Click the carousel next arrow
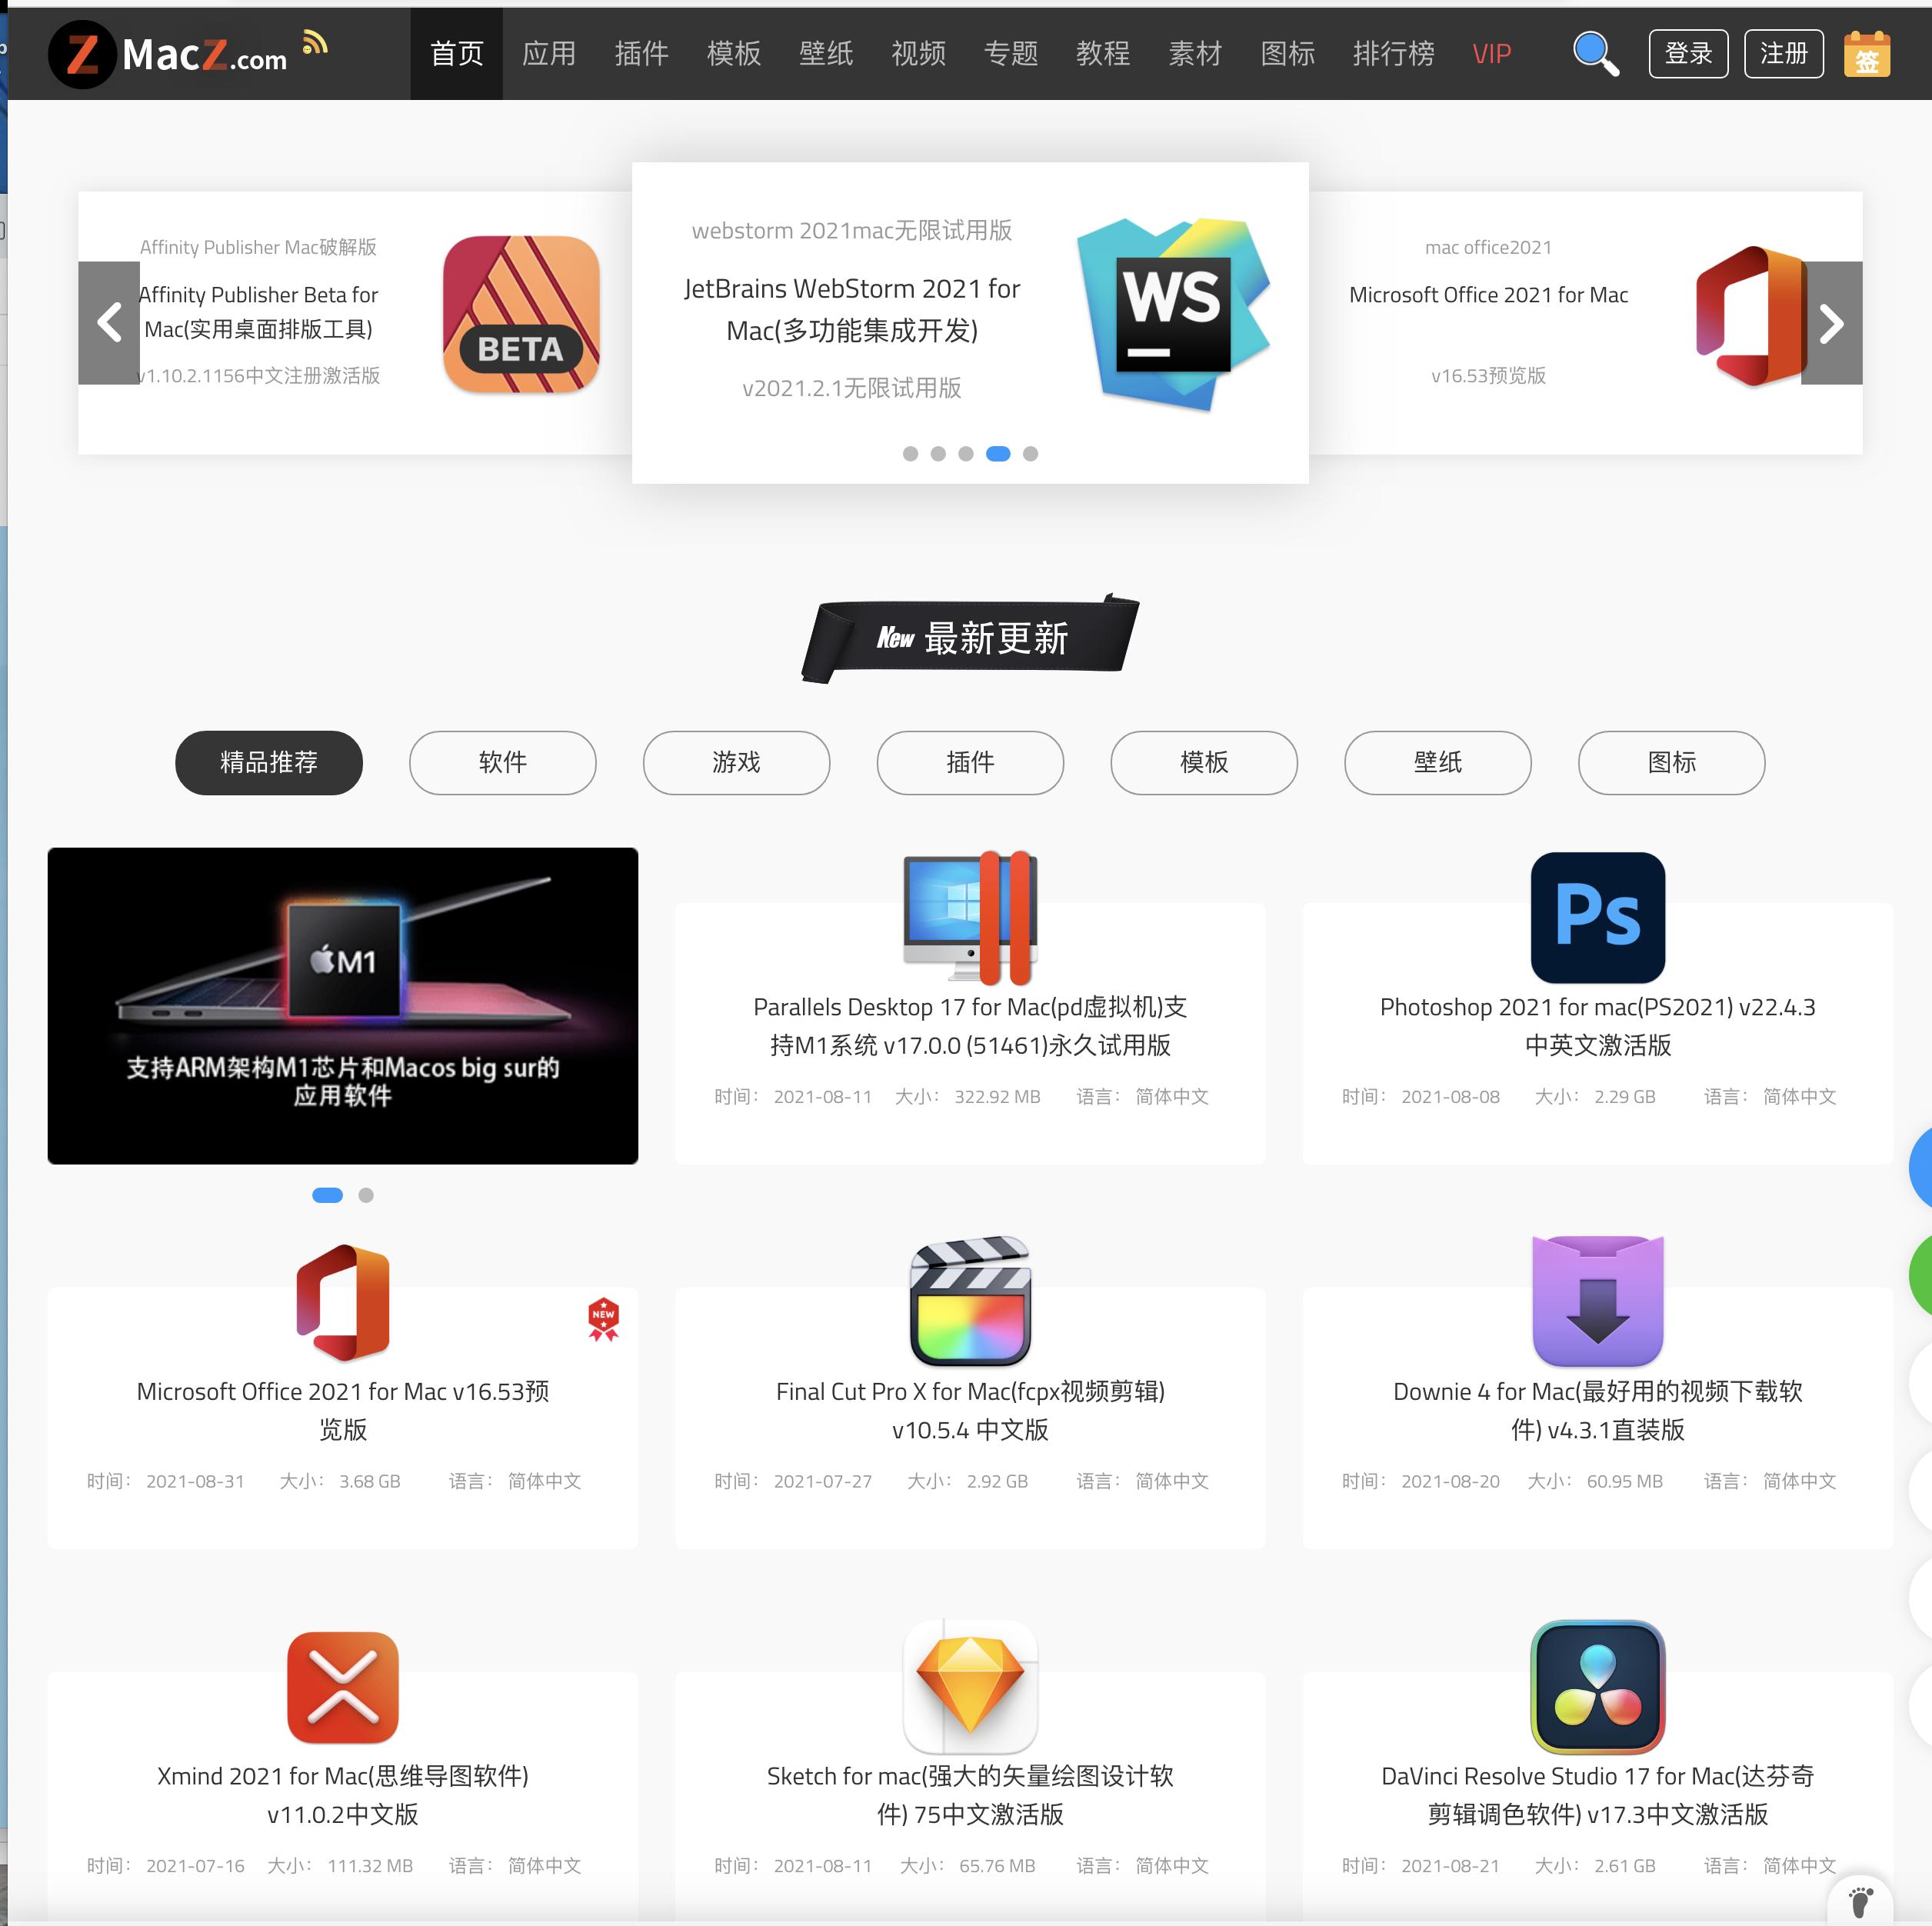The width and height of the screenshot is (1932, 1926). point(1832,322)
